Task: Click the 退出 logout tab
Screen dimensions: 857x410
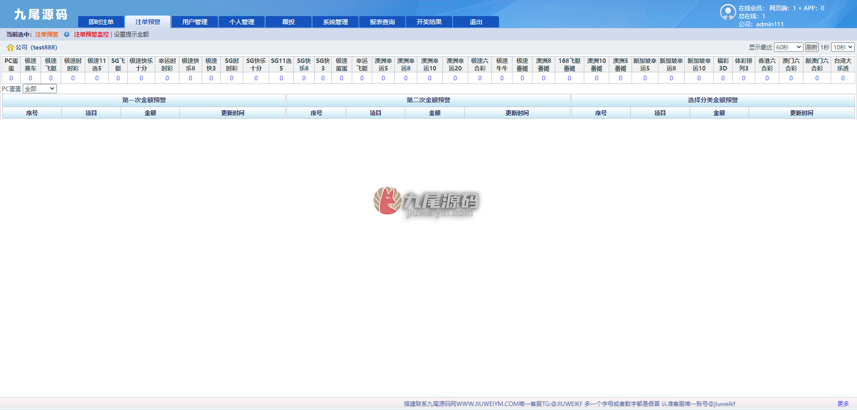Action: click(x=476, y=22)
